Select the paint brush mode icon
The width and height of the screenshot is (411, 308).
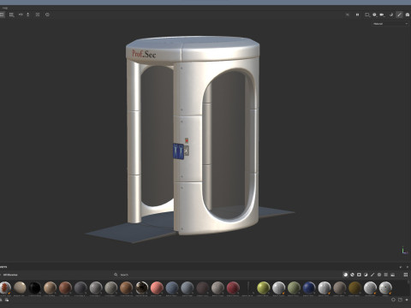[399, 15]
